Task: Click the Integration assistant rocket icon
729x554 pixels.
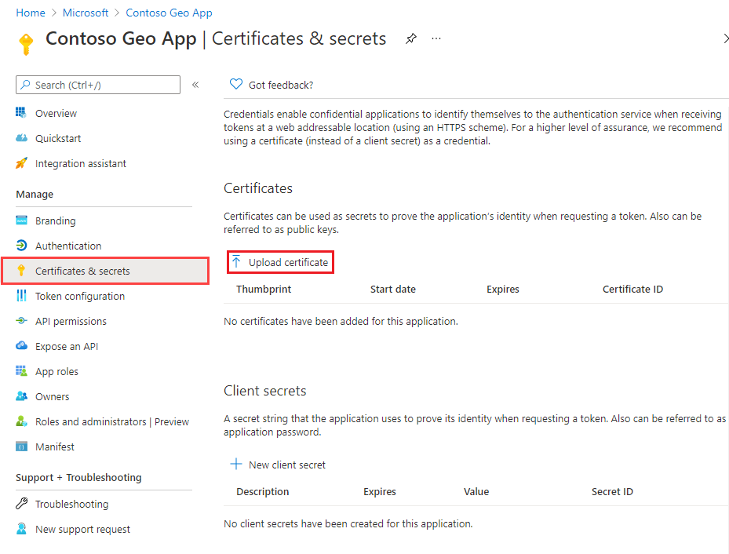Action: tap(21, 163)
